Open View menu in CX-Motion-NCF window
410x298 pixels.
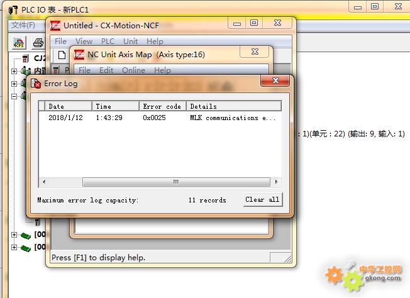click(x=84, y=41)
